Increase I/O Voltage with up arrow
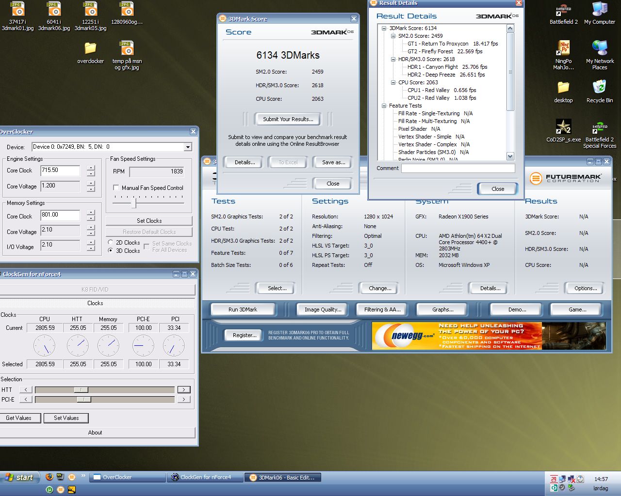Viewport: 621px width, 496px height. (91, 242)
